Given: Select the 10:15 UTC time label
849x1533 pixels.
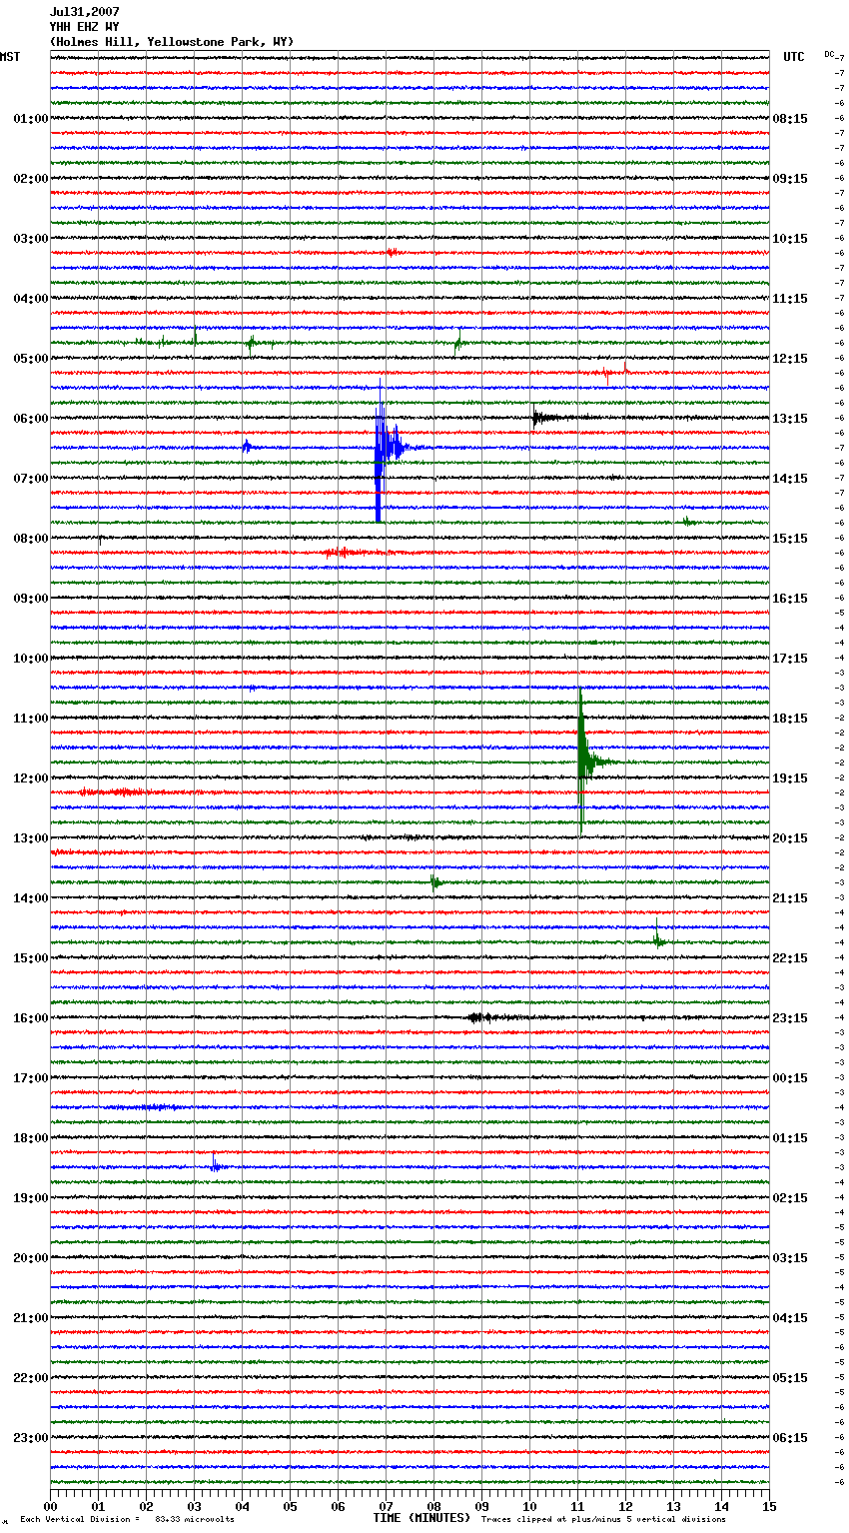Looking at the screenshot, I should [790, 239].
